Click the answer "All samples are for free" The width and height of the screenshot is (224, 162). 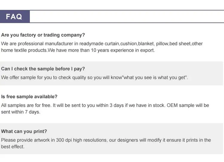[x=105, y=109]
